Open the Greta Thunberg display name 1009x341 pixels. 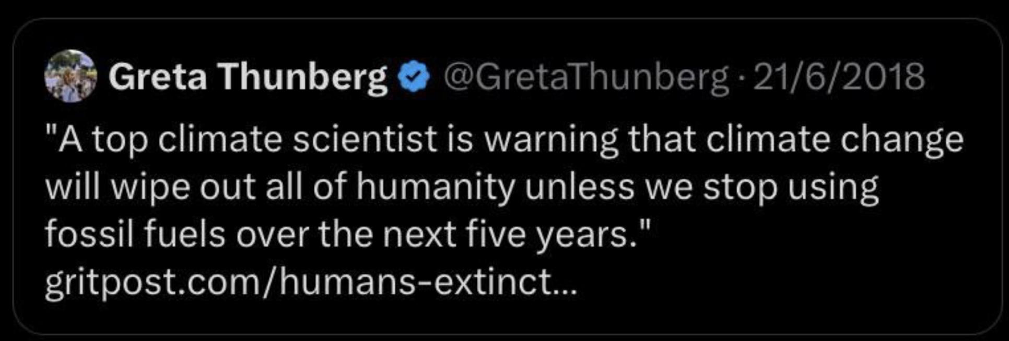click(248, 77)
